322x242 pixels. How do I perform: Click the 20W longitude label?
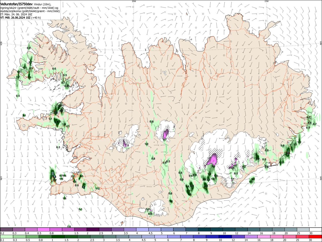click(134, 1)
